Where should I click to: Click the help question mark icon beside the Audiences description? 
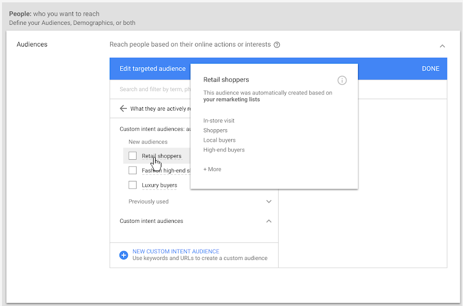click(x=277, y=45)
